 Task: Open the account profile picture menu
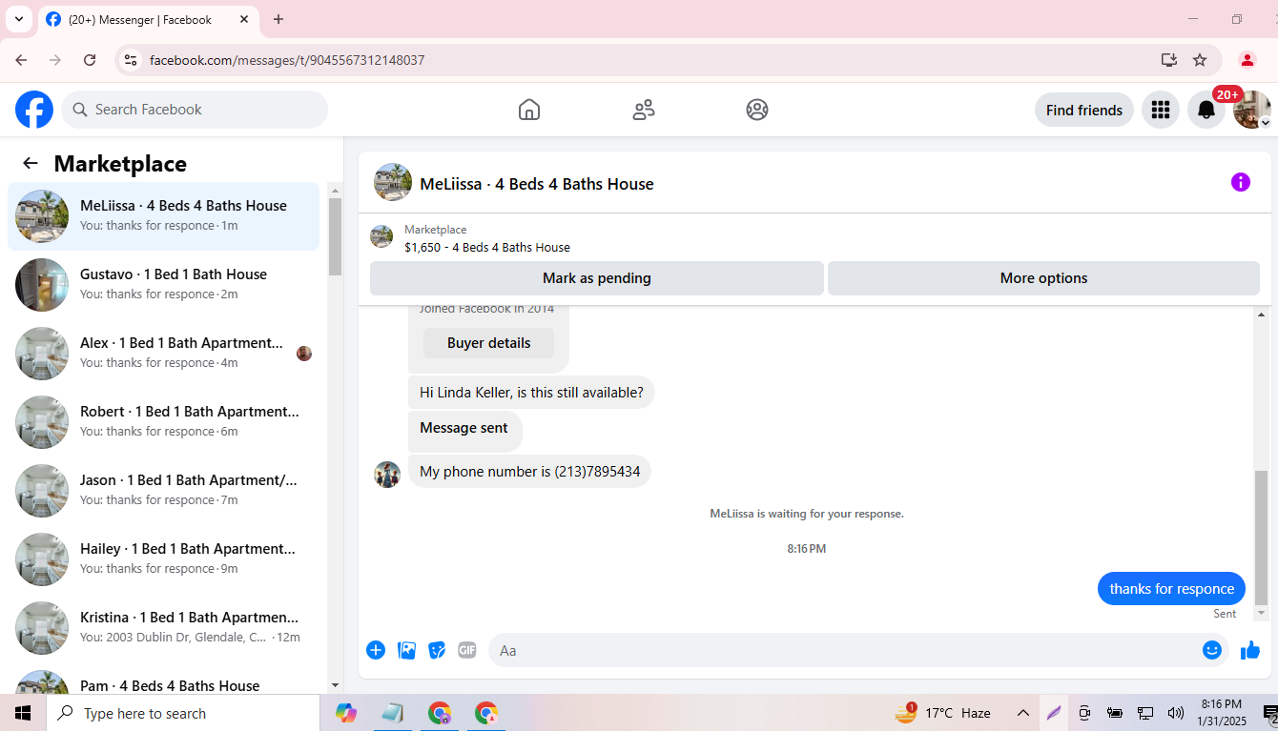[1251, 110]
